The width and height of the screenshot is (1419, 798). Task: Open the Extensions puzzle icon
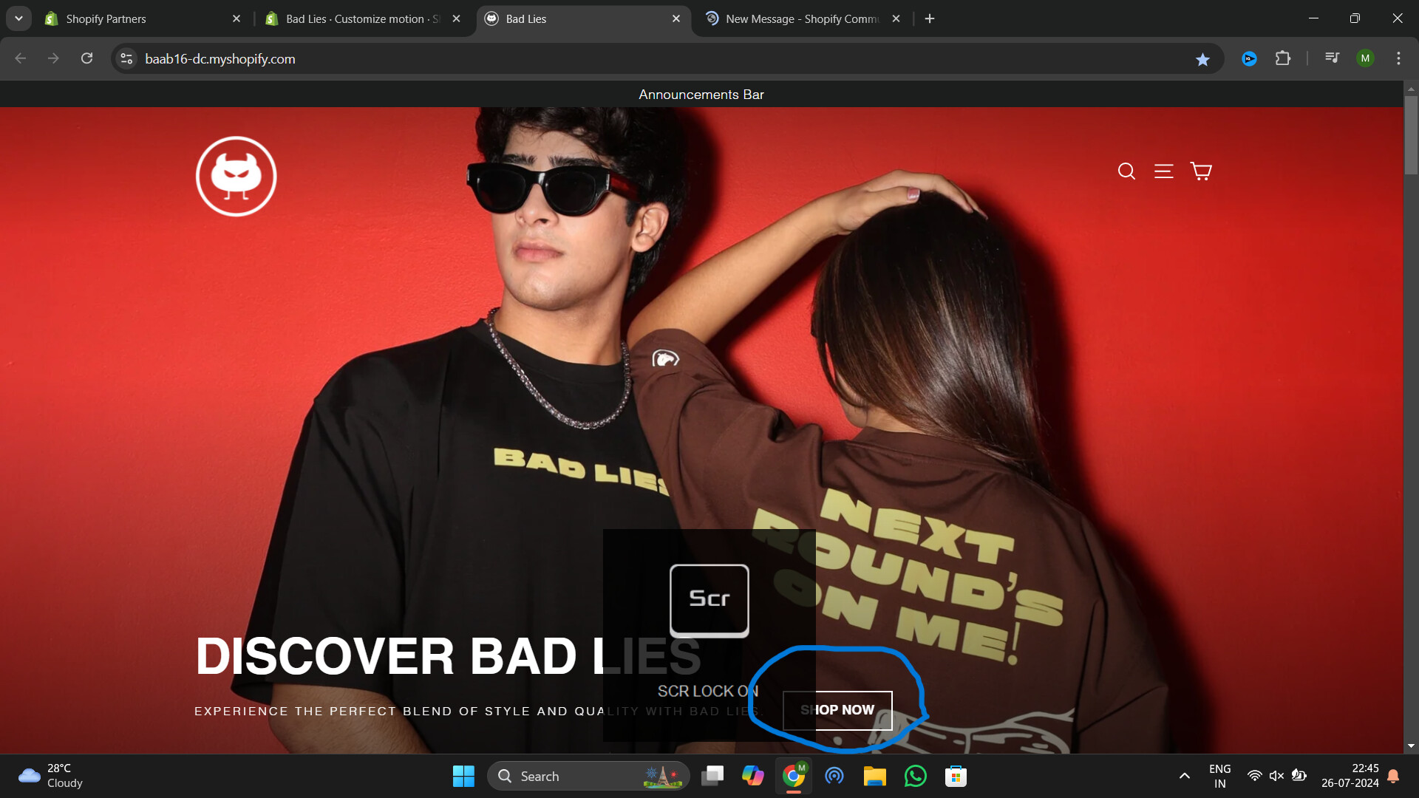(1283, 58)
